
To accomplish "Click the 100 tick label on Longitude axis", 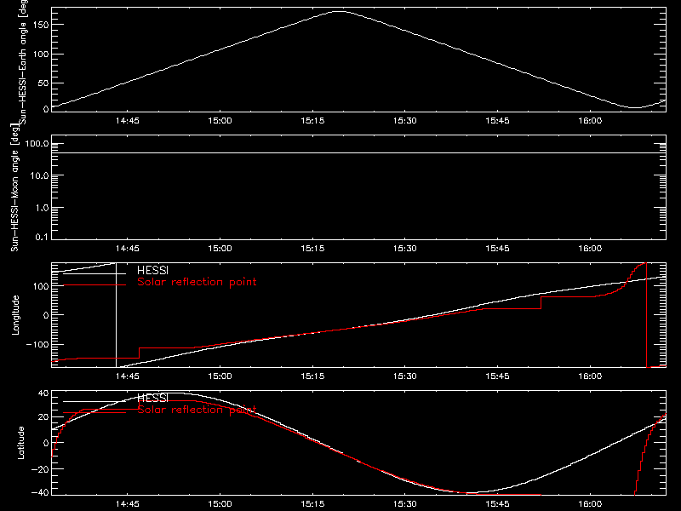I will (41, 286).
